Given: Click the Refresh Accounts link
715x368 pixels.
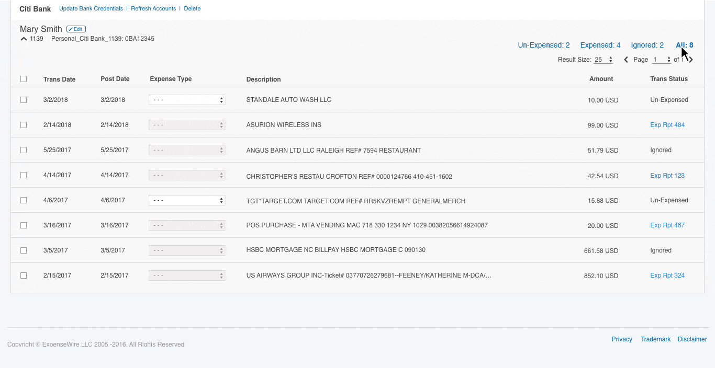Looking at the screenshot, I should tap(153, 8).
